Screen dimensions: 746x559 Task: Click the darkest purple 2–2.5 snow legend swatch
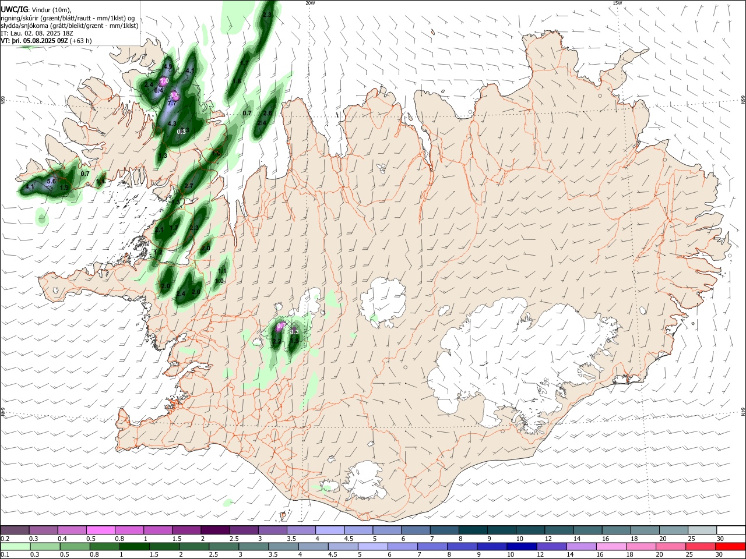(x=215, y=530)
